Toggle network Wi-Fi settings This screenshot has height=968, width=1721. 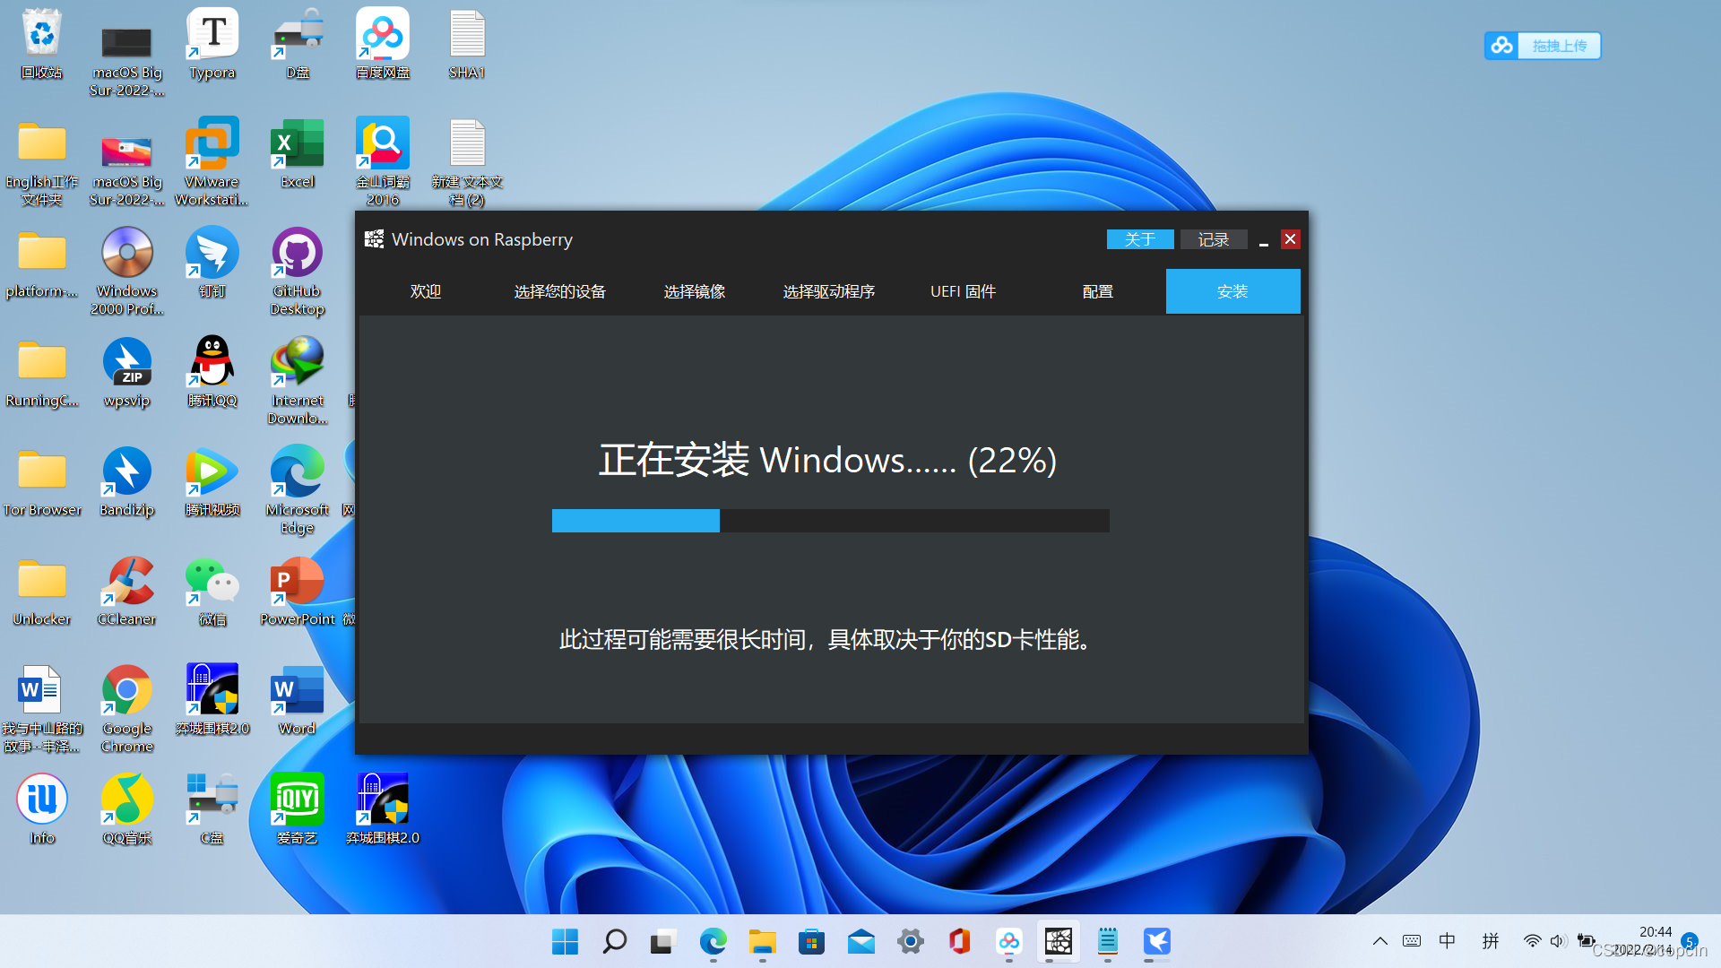[x=1531, y=939]
